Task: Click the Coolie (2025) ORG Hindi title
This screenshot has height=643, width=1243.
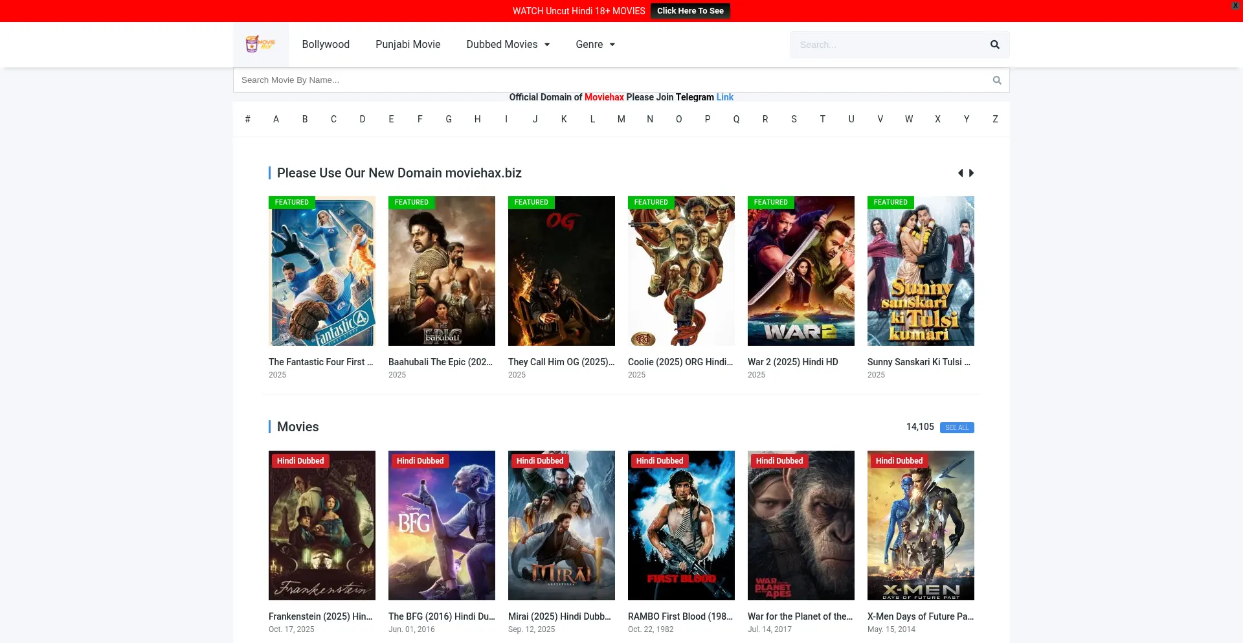Action: click(x=680, y=362)
